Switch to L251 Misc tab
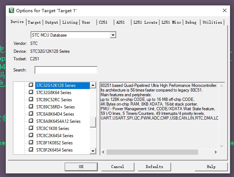Screen dimensions: 234x177 pyautogui.click(x=171, y=22)
